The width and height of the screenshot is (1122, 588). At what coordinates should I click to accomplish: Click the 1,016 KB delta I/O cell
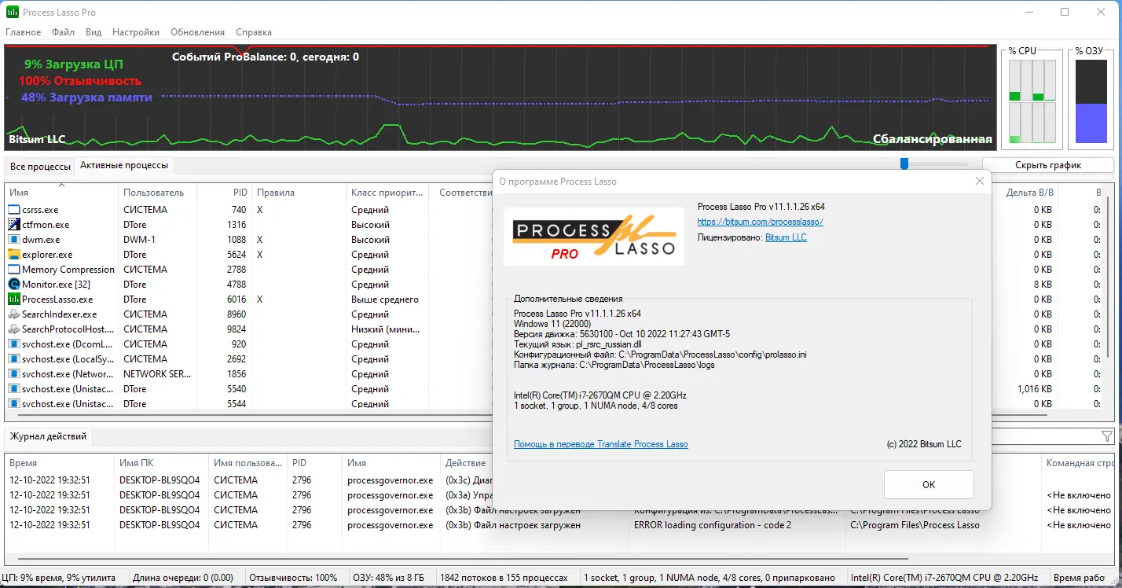[1033, 389]
